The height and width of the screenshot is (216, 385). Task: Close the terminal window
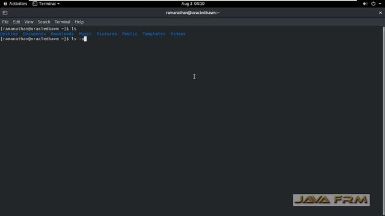[380, 13]
